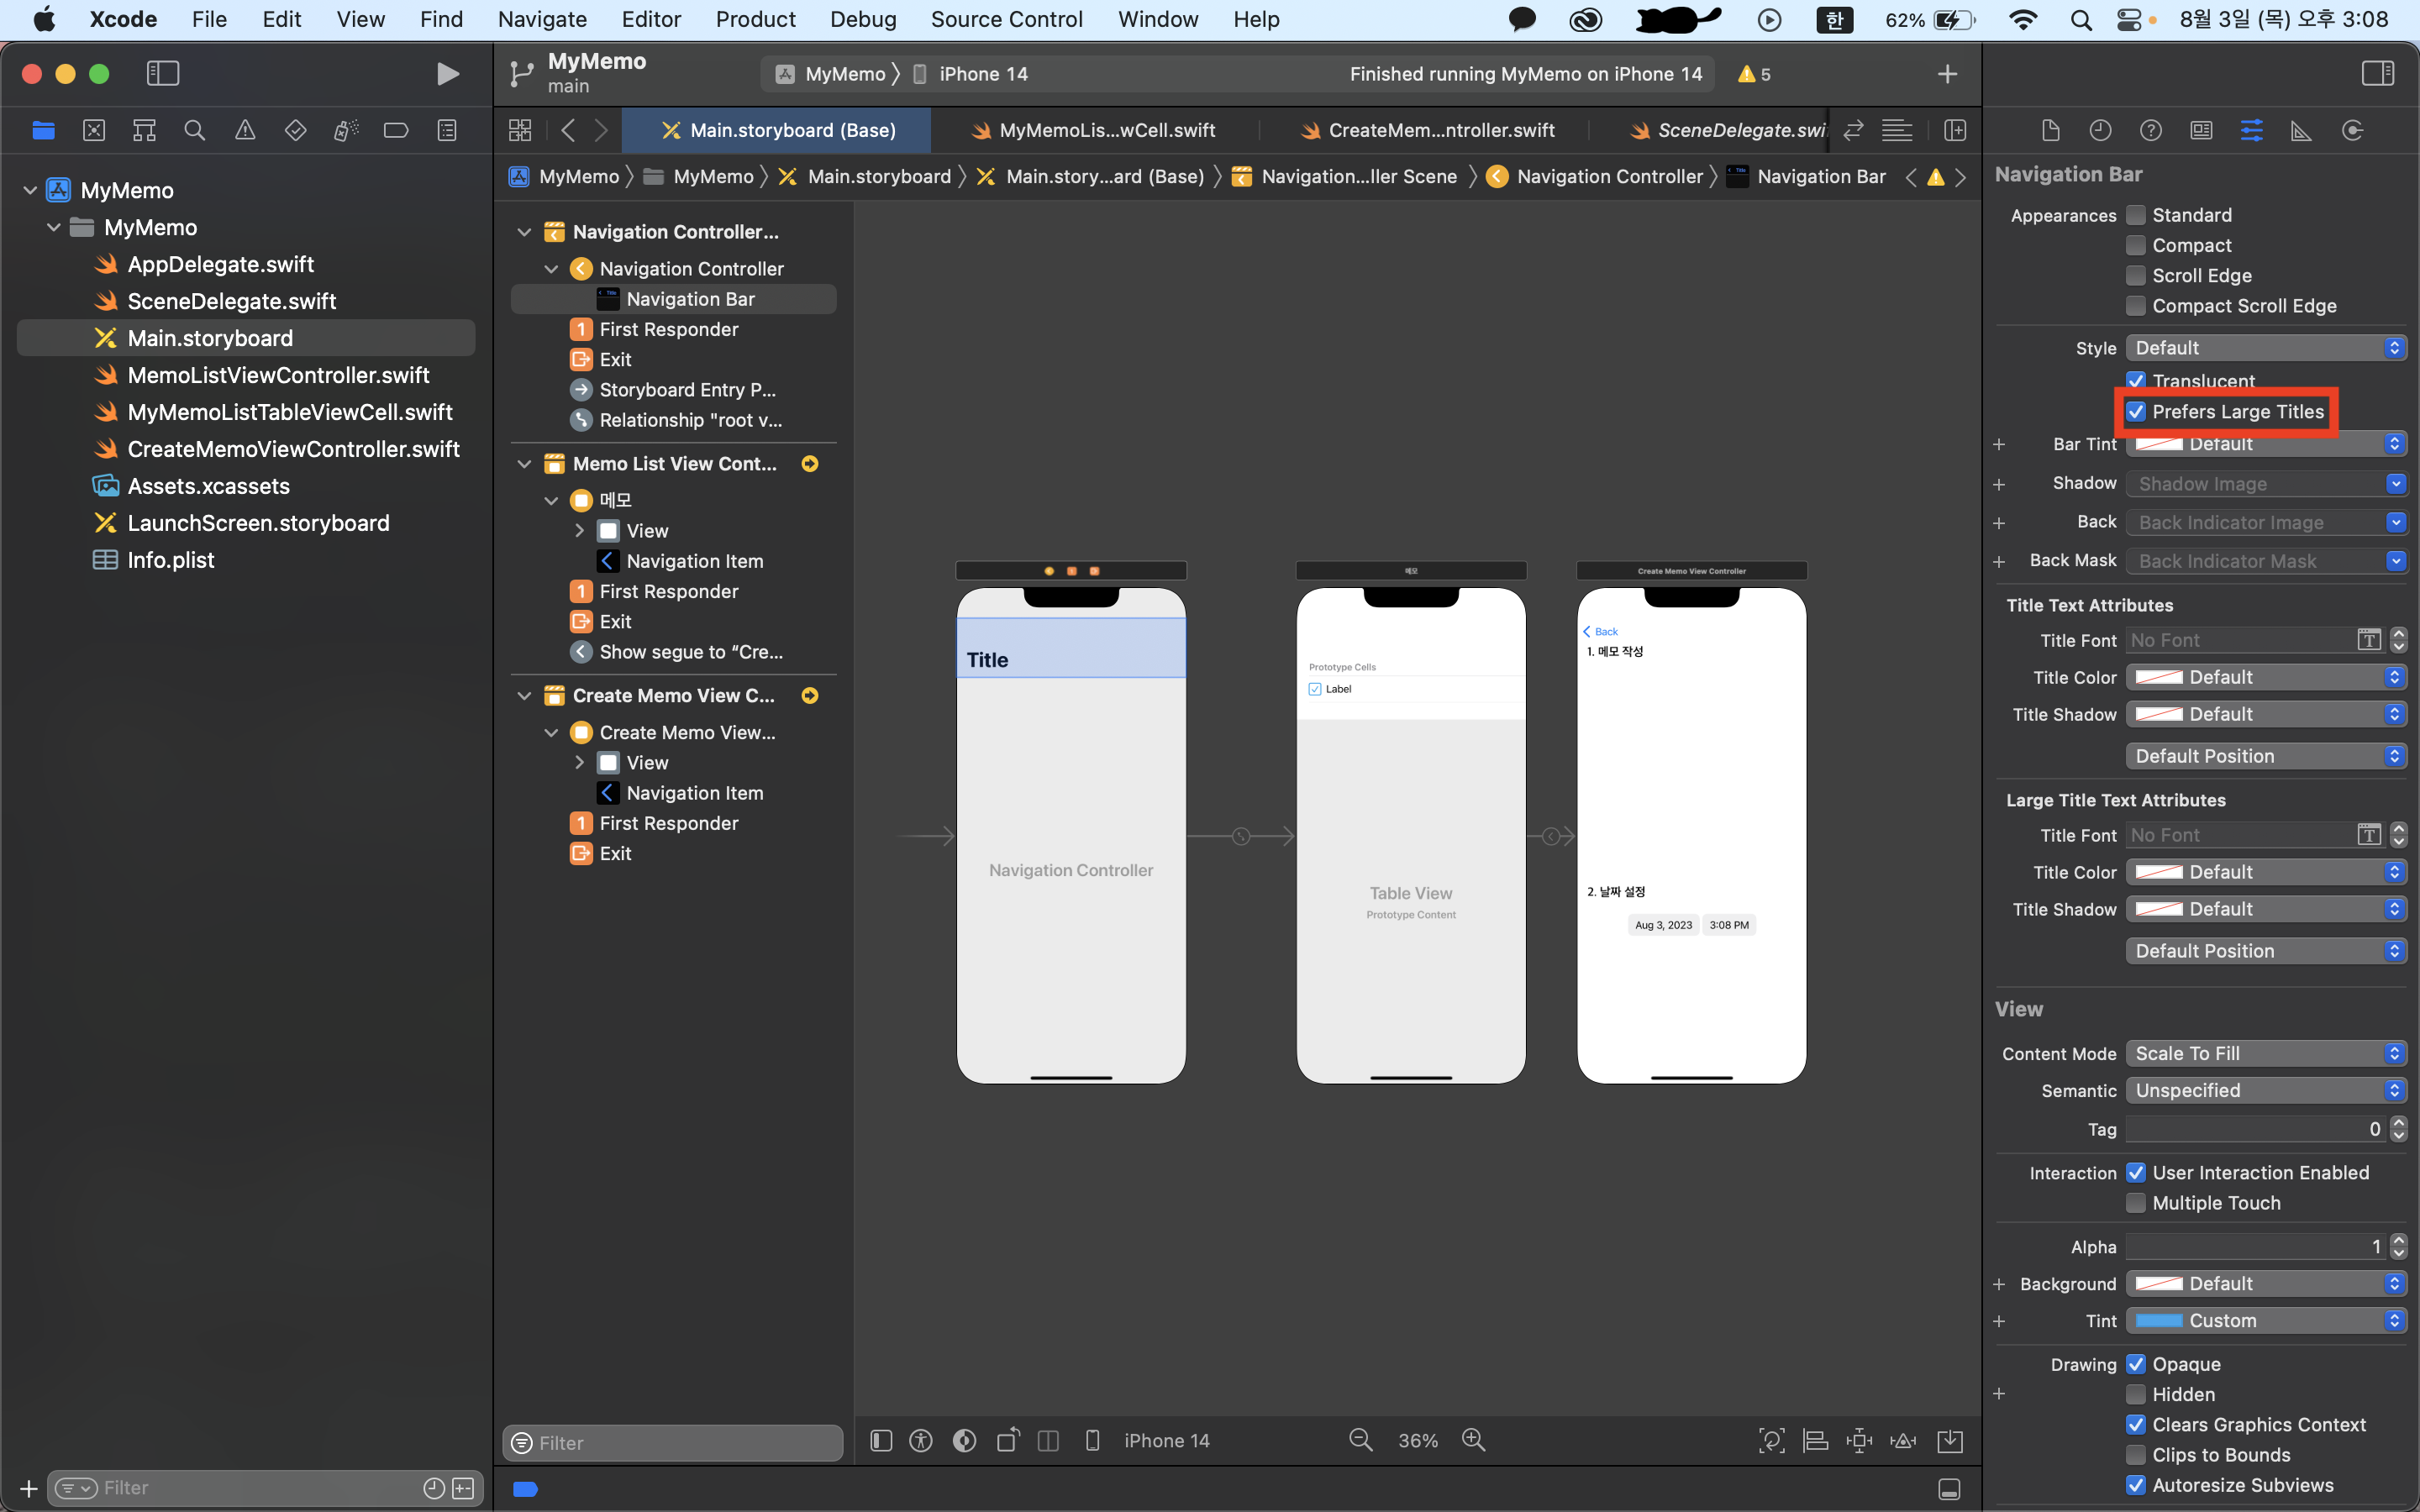Select MemoListViewController.swift in navigator
The height and width of the screenshot is (1512, 2420).
[x=278, y=375]
